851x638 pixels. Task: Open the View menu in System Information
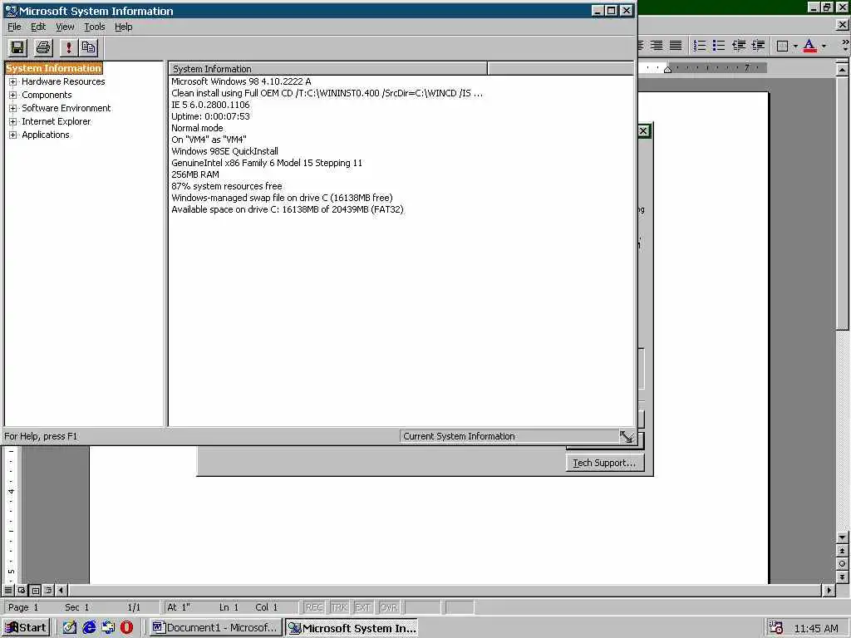(65, 27)
